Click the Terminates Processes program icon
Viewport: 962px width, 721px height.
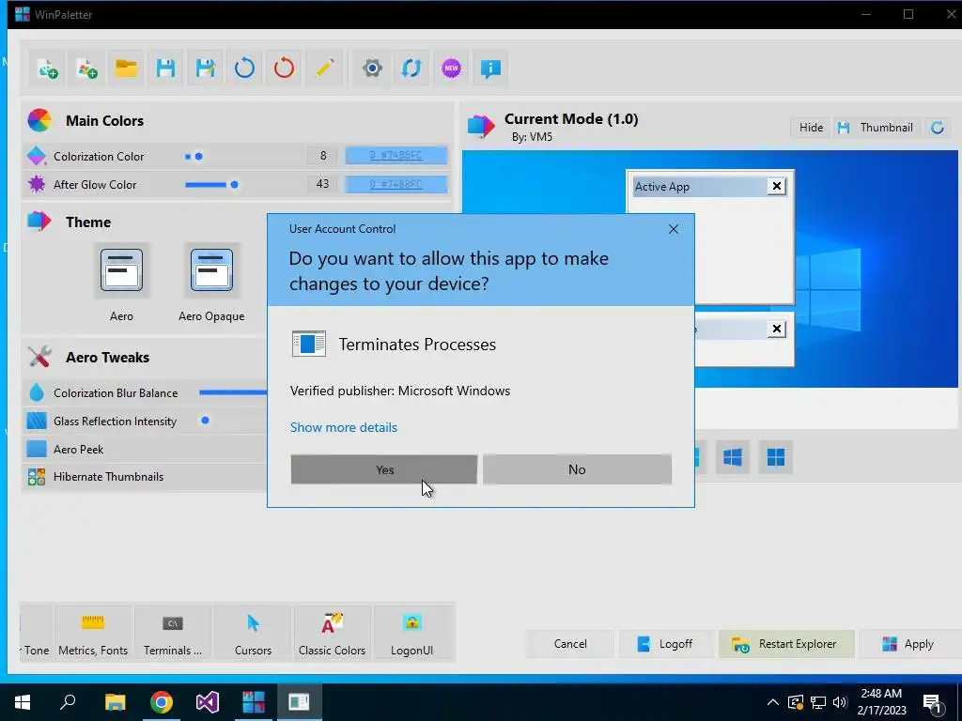coord(308,344)
